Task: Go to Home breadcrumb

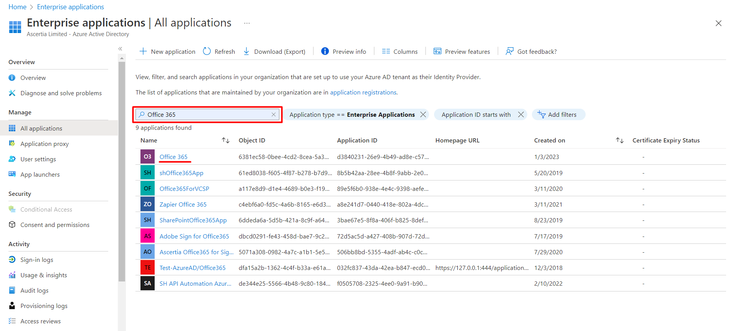Action: pyautogui.click(x=18, y=7)
